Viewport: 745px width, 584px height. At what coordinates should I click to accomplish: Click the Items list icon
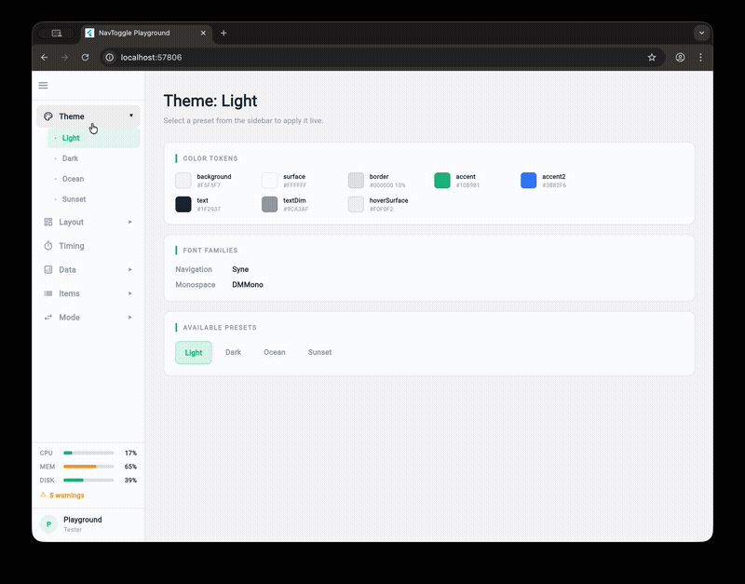pyautogui.click(x=48, y=293)
